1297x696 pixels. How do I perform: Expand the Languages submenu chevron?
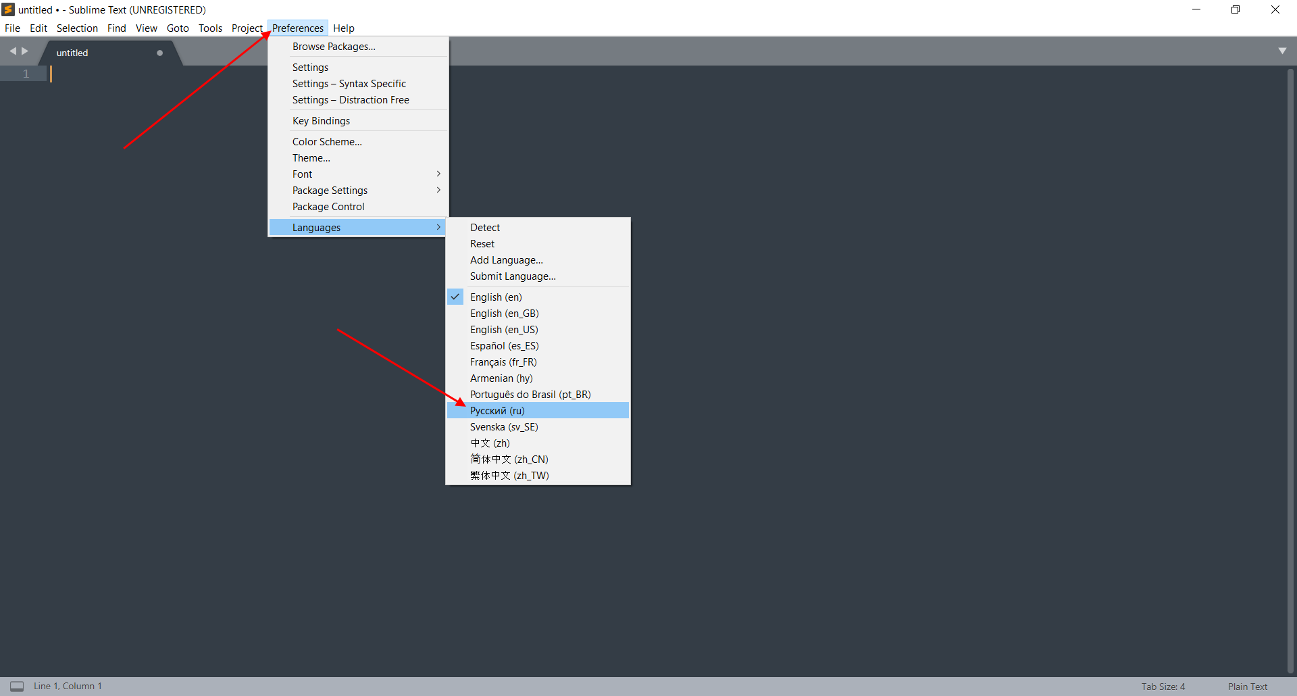(438, 227)
